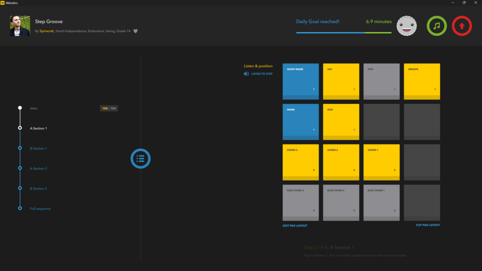
Task: Tap the yellow Kick pad
Action: pos(341,122)
